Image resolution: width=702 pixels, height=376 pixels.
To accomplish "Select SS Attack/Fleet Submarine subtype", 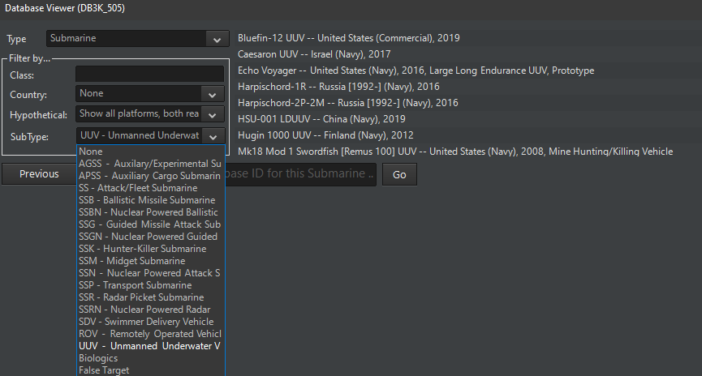I will pos(150,188).
